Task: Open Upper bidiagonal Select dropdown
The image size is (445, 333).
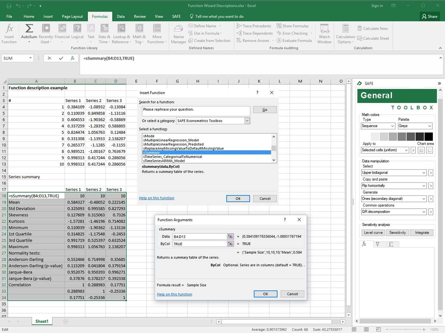Action: pyautogui.click(x=424, y=173)
